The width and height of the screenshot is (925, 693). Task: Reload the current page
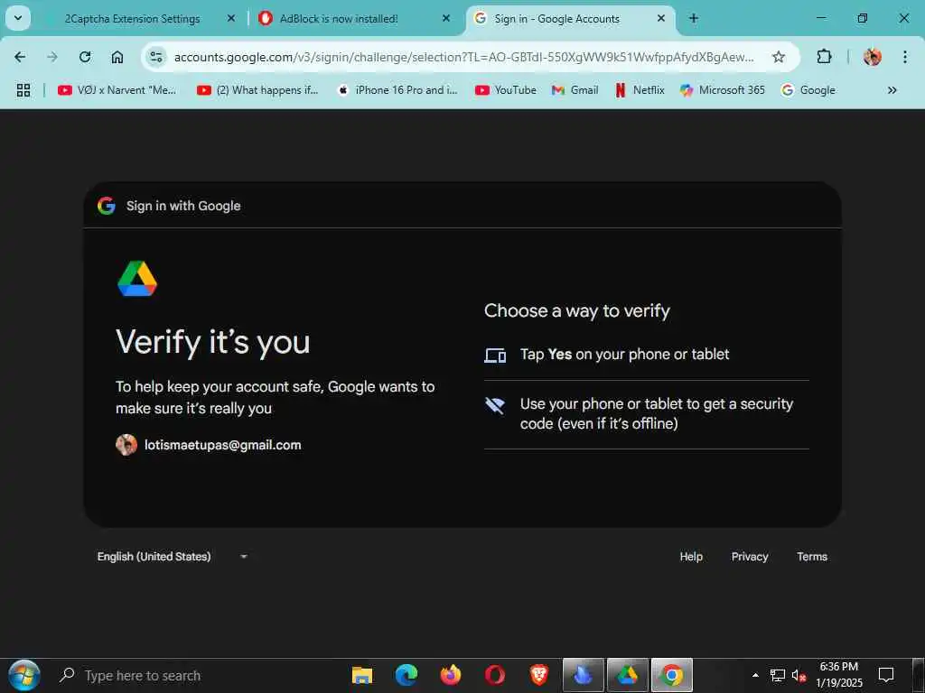click(85, 57)
